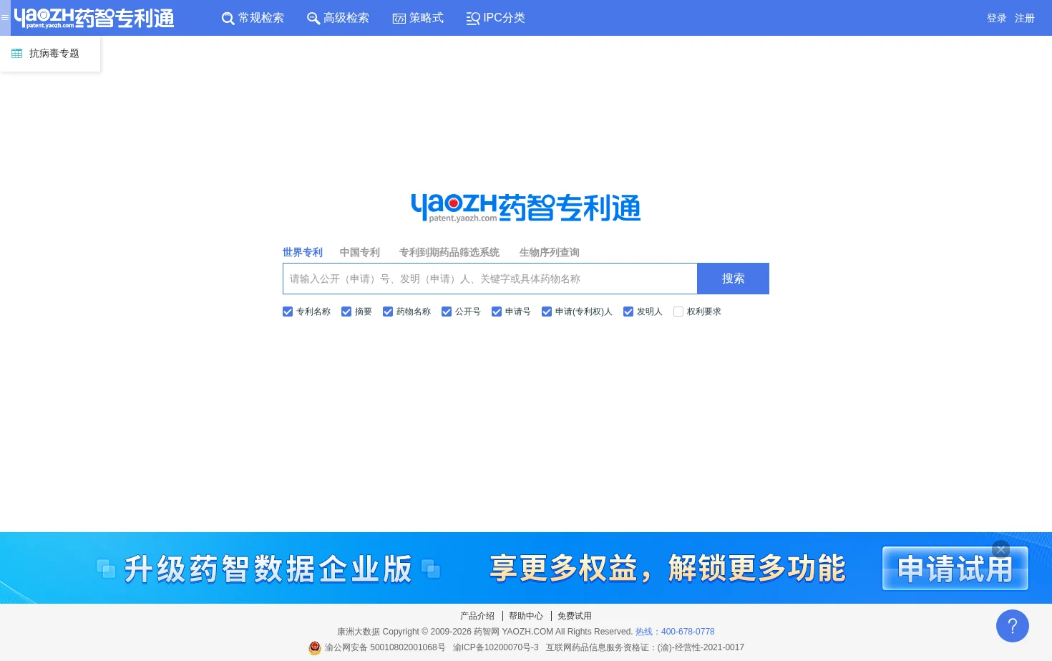Uncheck the 申请(专利权)人 checkbox
This screenshot has height=661, width=1052.
point(547,312)
